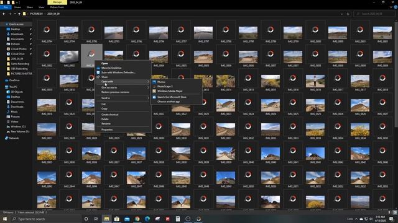The image size is (398, 223).
Task: Open Calculator from taskbar
Action: (x=178, y=219)
